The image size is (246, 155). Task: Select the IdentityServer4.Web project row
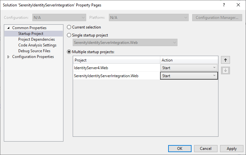coord(116,68)
